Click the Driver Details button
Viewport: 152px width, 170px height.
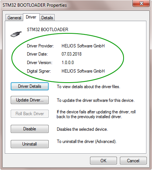pyautogui.click(x=30, y=86)
